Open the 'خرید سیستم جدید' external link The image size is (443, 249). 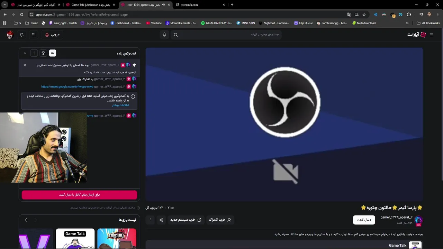coord(186,220)
